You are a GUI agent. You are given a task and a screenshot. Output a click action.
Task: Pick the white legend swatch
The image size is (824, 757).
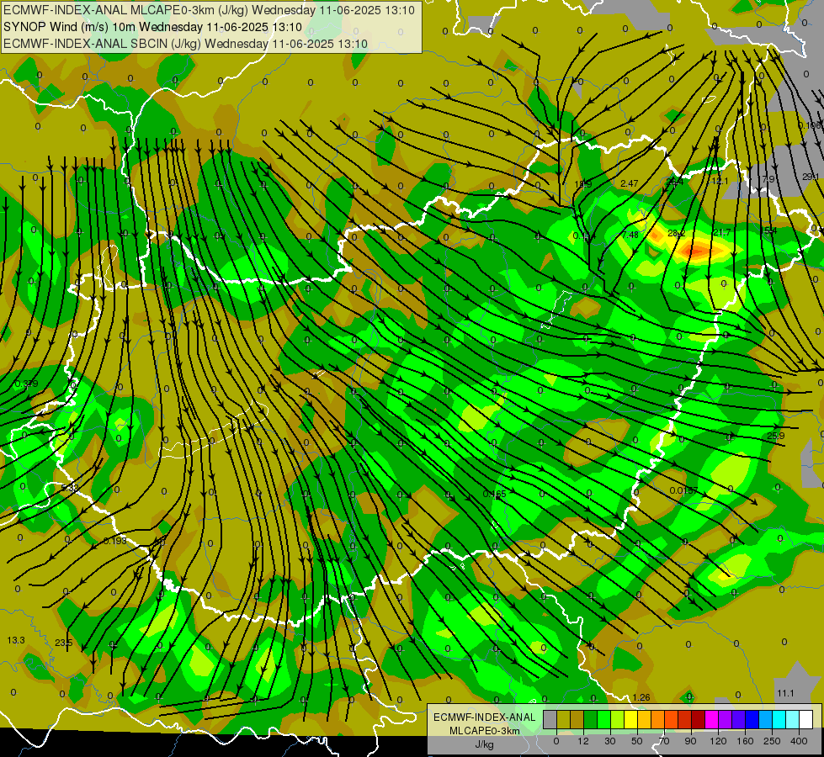click(806, 719)
